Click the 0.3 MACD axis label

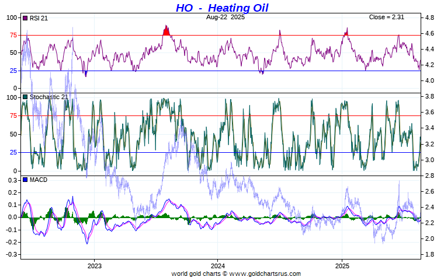pos(13,180)
